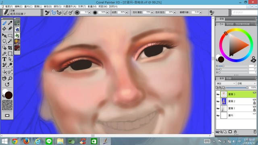This screenshot has height=145, width=258.
Task: Open the brush selector showing 輕柔炭鉛筆 7
Action: (21, 12)
